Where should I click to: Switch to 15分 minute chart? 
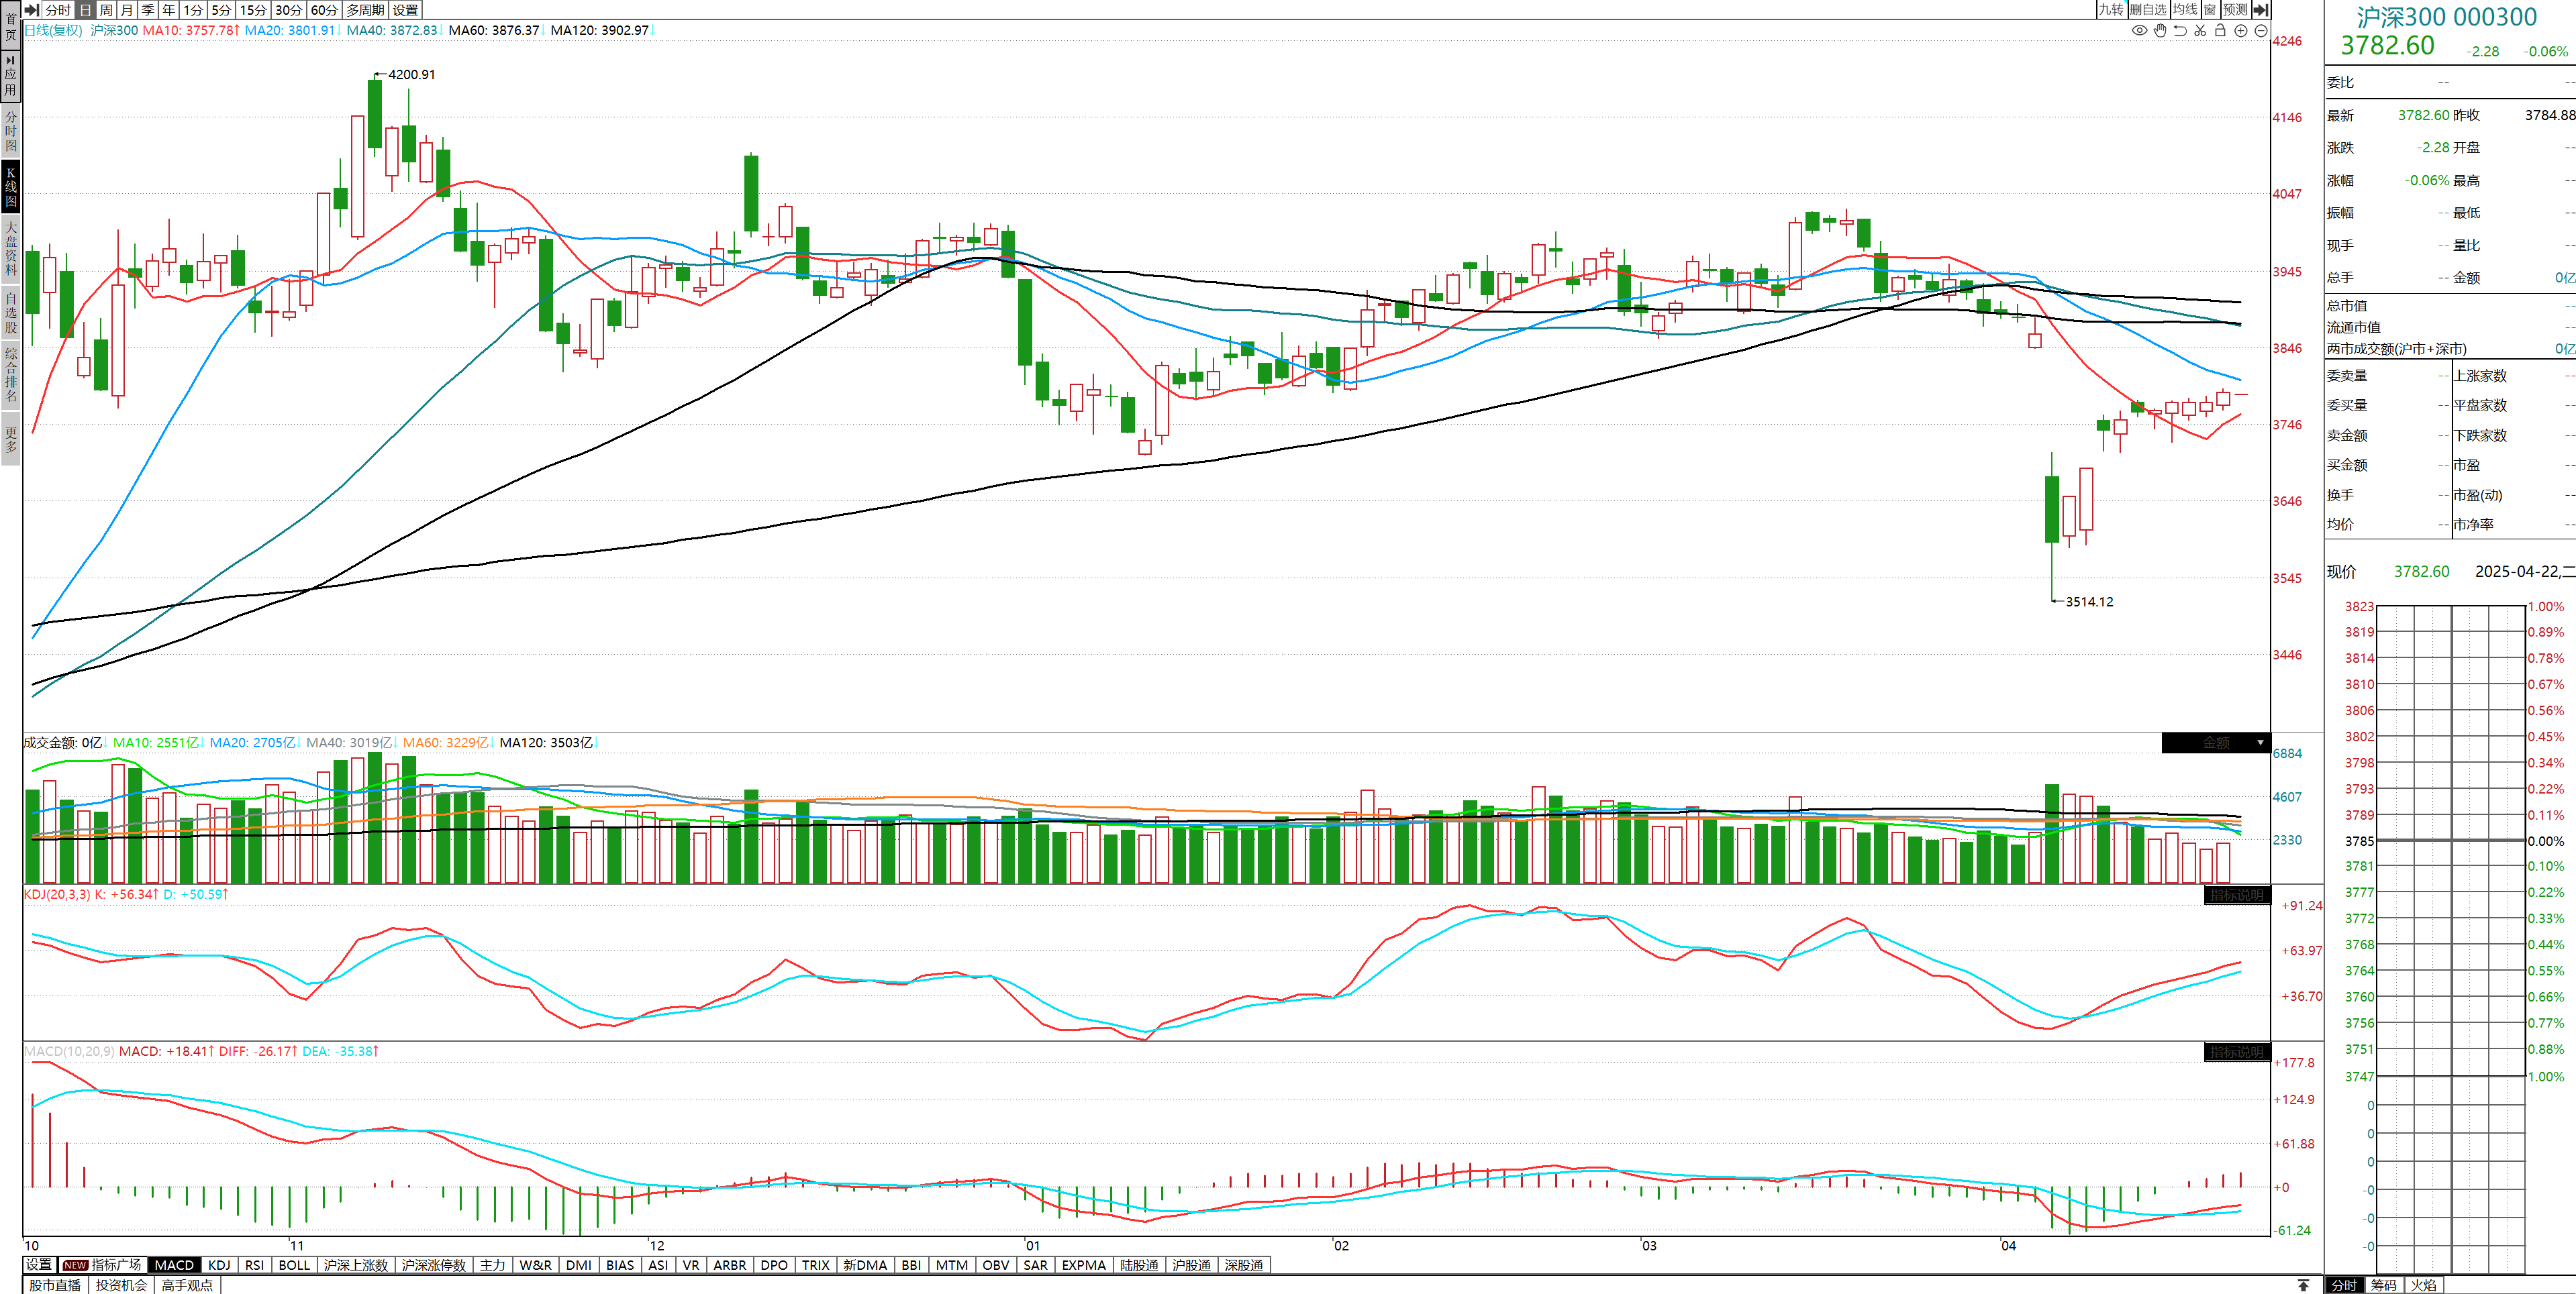coord(253,10)
